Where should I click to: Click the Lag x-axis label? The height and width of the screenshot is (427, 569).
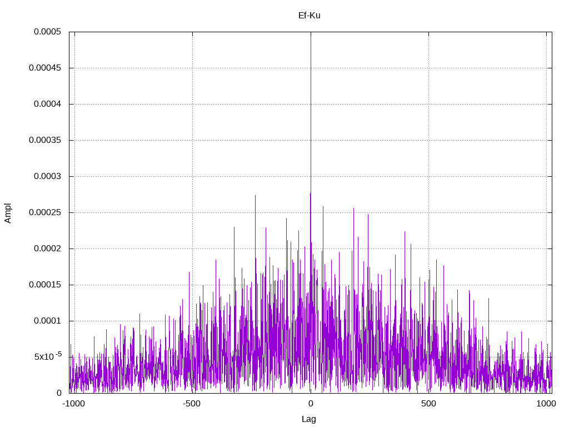pyautogui.click(x=309, y=419)
